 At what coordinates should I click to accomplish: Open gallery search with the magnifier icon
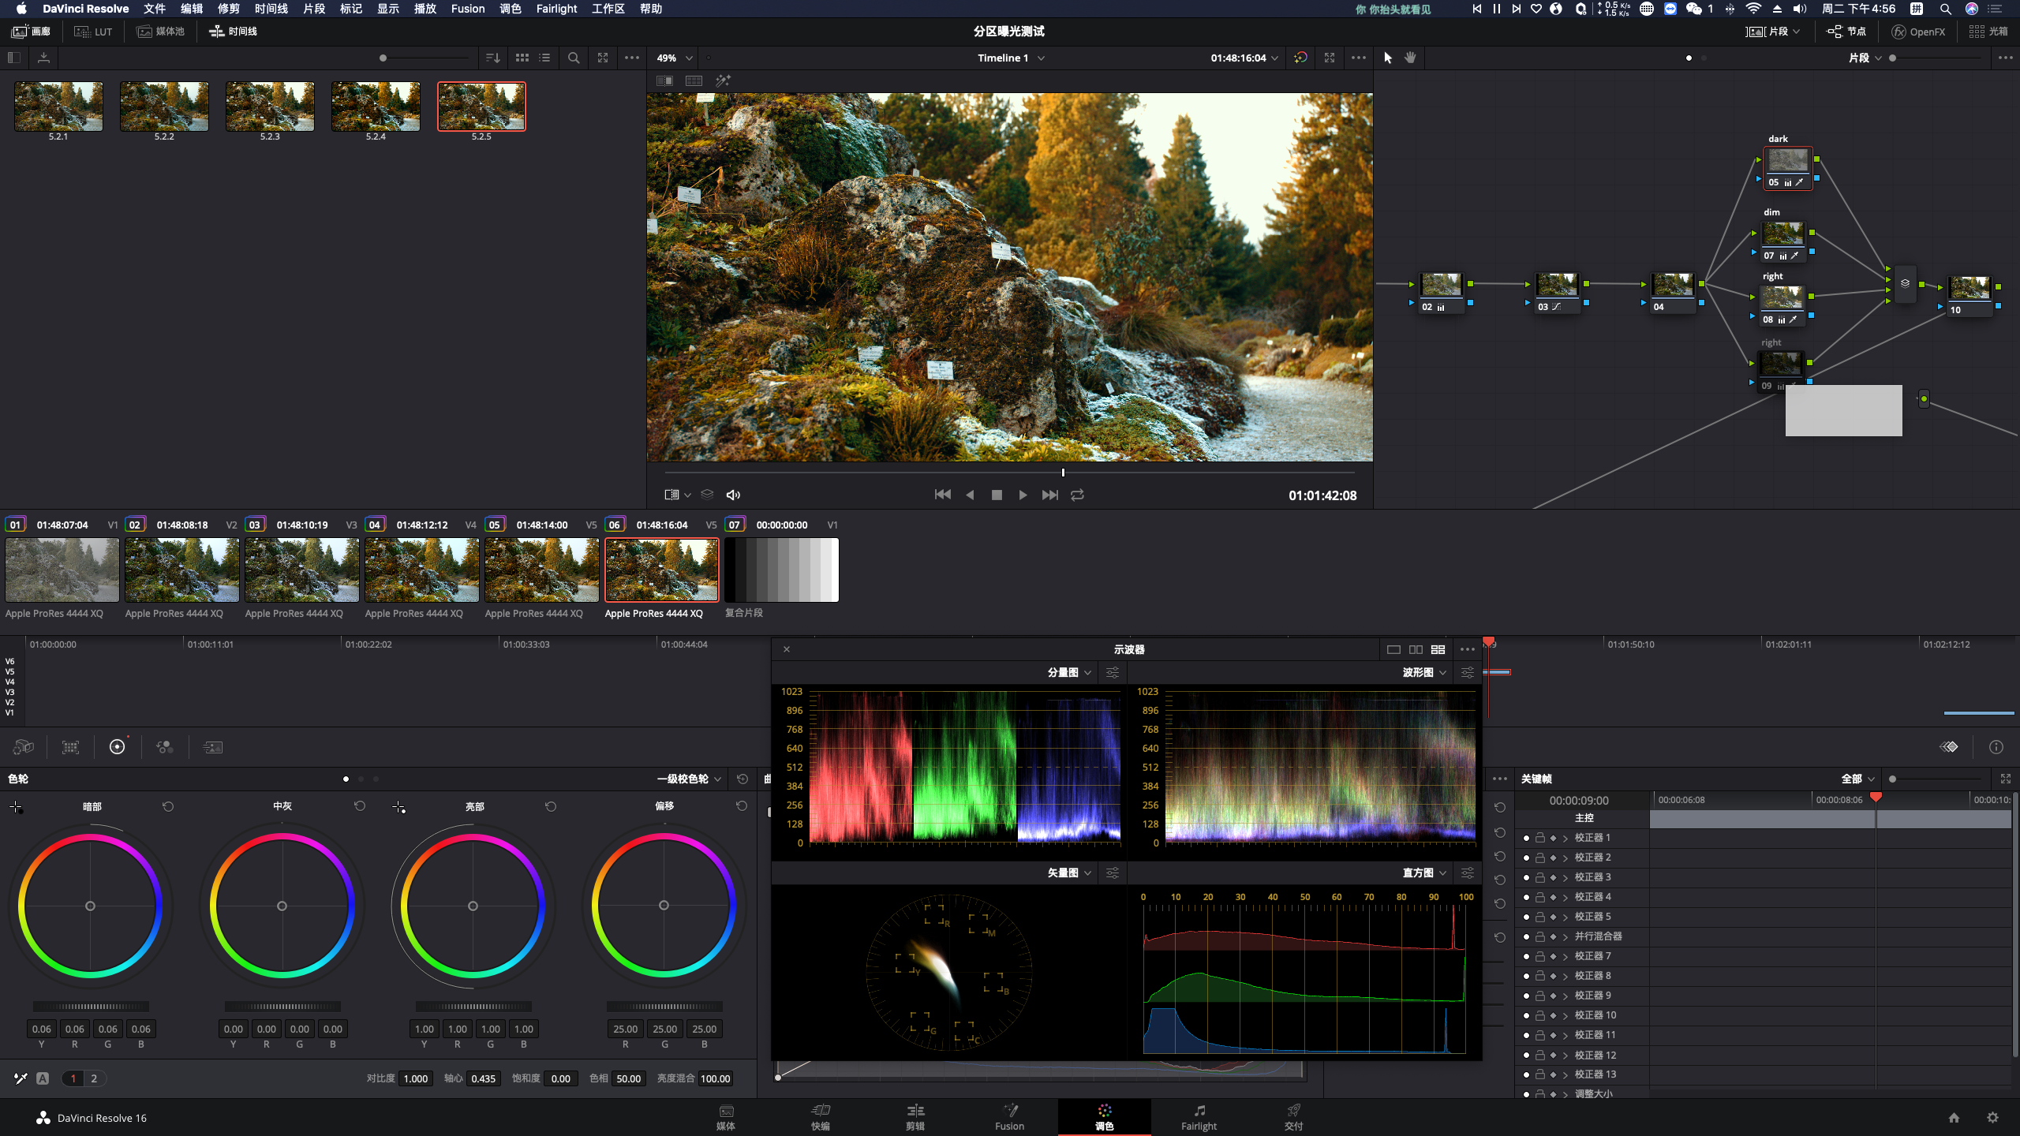click(x=574, y=58)
